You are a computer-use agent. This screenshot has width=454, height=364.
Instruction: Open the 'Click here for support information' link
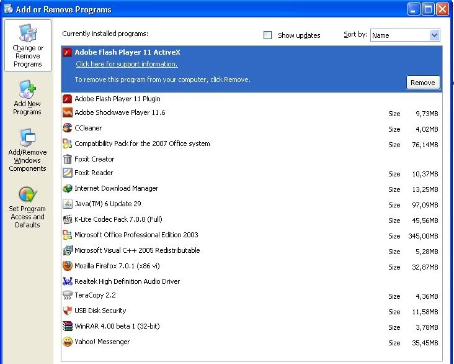127,64
